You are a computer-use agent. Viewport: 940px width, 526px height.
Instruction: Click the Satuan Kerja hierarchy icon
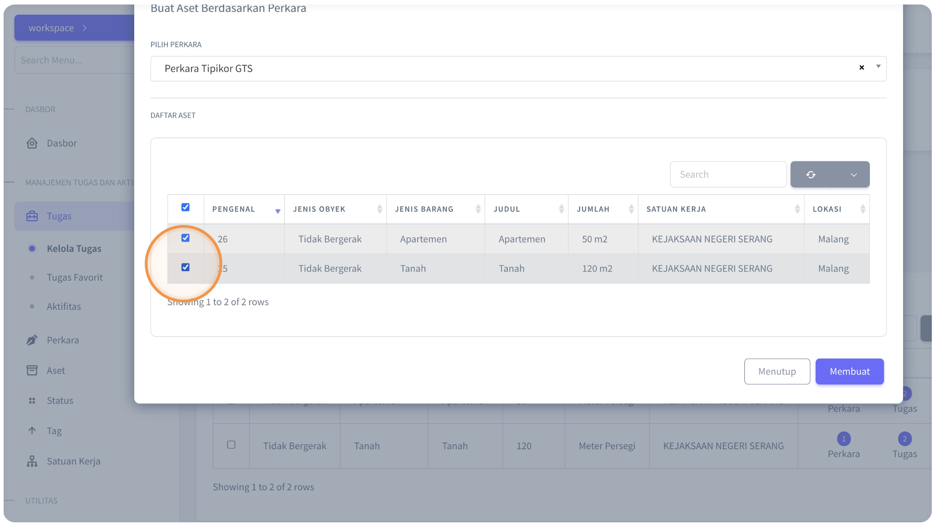click(32, 461)
